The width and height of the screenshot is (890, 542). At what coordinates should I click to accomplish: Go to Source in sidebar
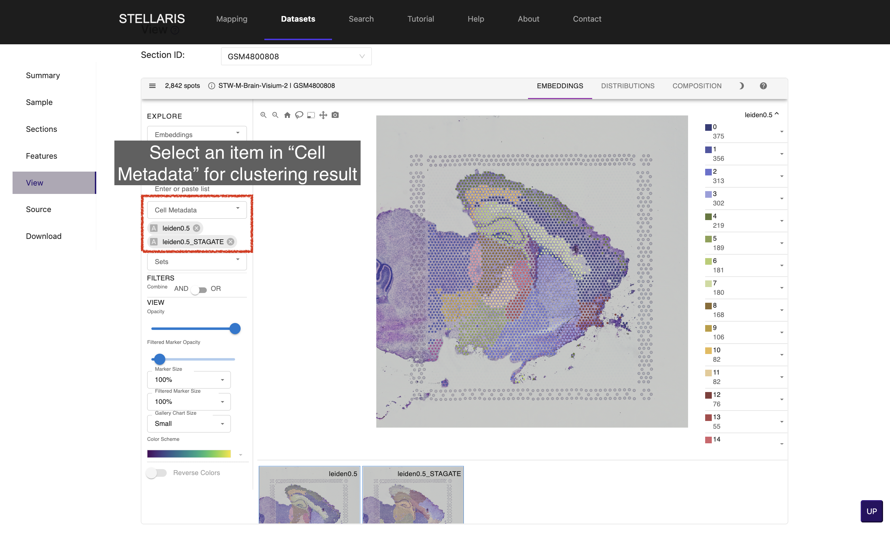[39, 209]
